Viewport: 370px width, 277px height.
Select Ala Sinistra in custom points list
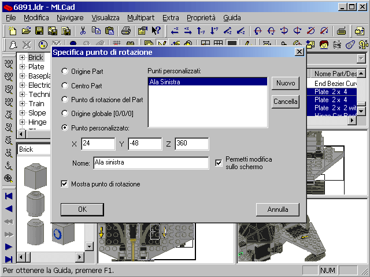point(208,82)
